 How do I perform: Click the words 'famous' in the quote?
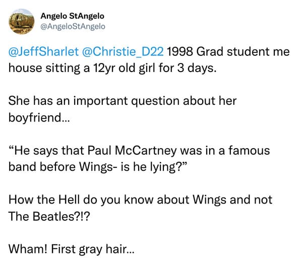pyautogui.click(x=249, y=150)
